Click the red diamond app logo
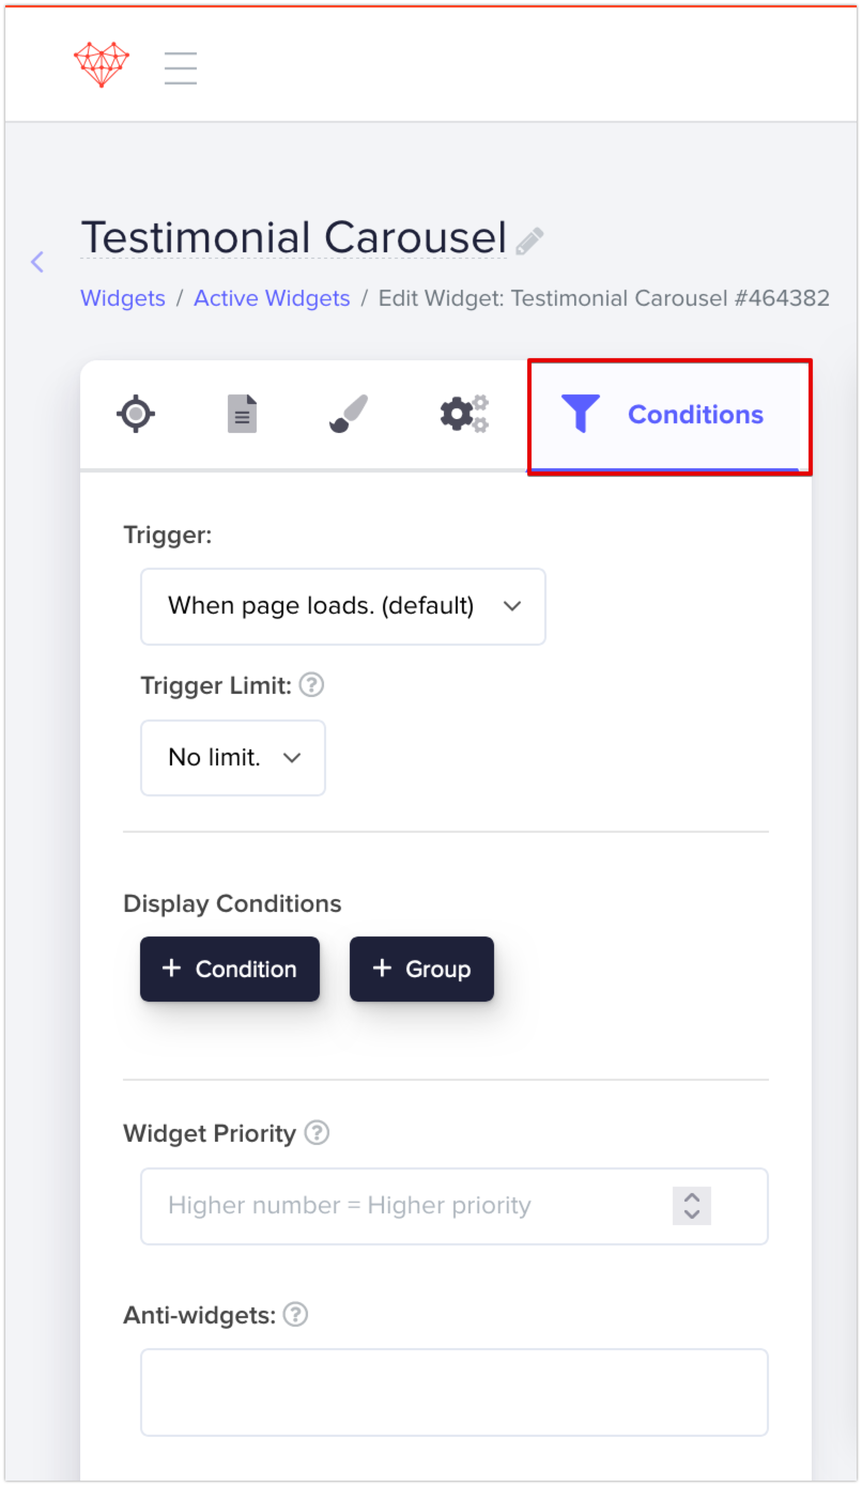This screenshot has height=1486, width=862. pyautogui.click(x=101, y=64)
